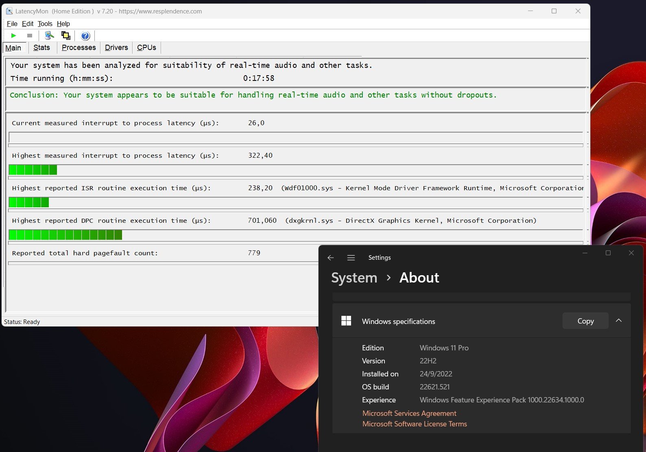Switch to the Main tab
Image resolution: width=646 pixels, height=452 pixels.
(x=13, y=48)
